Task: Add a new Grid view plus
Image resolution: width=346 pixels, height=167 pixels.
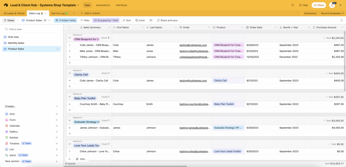Action: pos(57,114)
